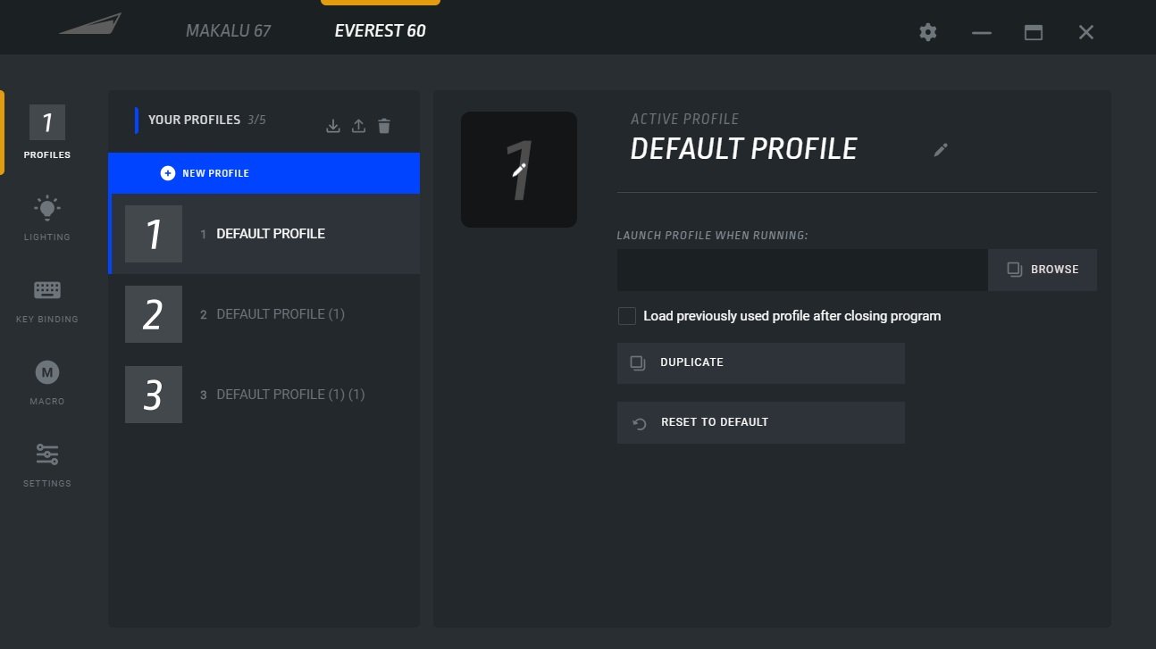Open the gear settings icon in title bar

tap(928, 32)
